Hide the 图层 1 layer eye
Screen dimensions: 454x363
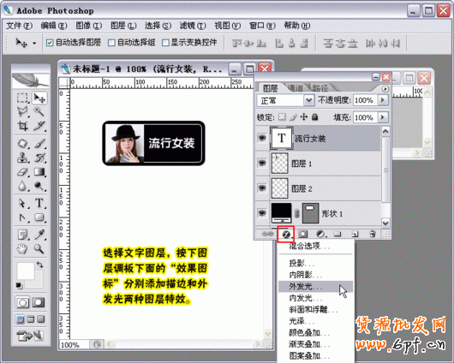coord(262,163)
